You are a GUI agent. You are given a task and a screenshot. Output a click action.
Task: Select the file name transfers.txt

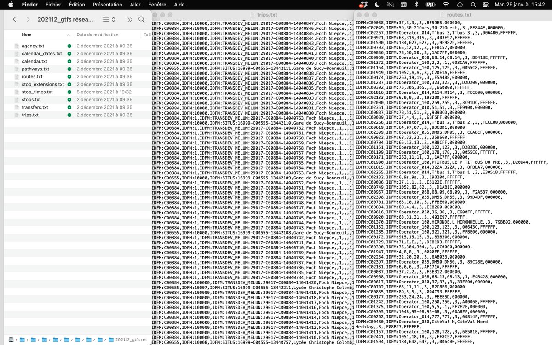pyautogui.click(x=35, y=107)
